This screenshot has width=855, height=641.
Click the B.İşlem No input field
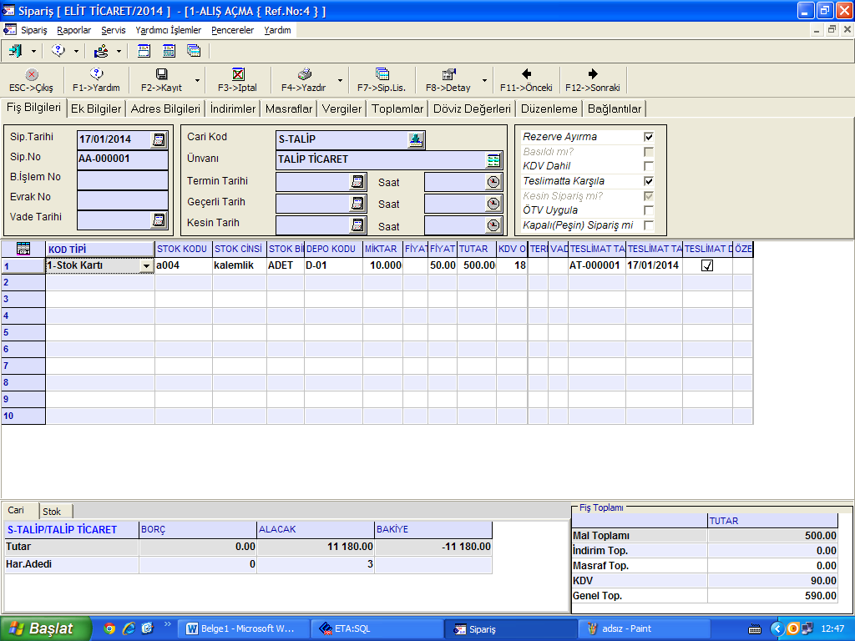coord(123,179)
